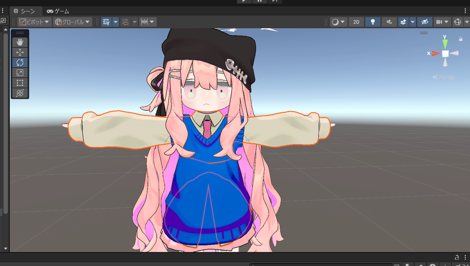Click the gray bottom gizmo cone
The width and height of the screenshot is (470, 266).
[445, 63]
